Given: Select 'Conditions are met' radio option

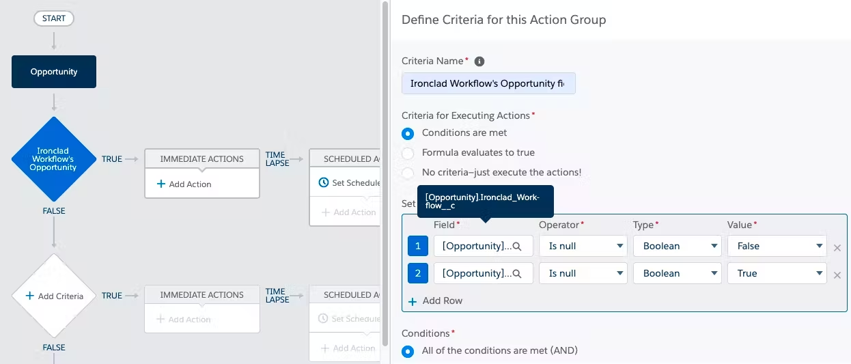Looking at the screenshot, I should [x=408, y=133].
